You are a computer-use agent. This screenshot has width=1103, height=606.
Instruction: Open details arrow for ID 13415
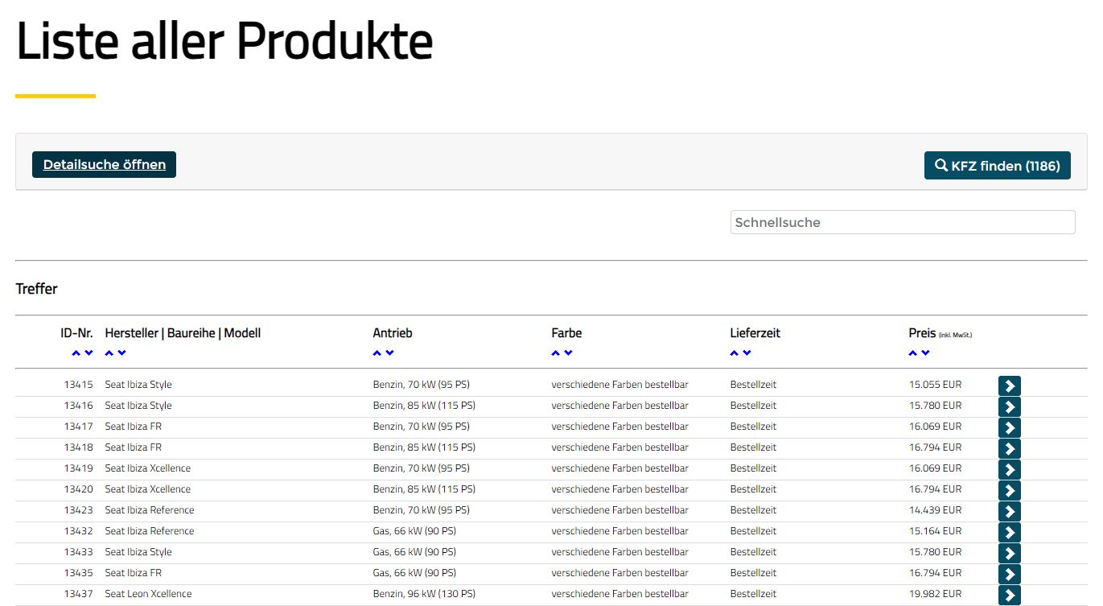pyautogui.click(x=1009, y=386)
